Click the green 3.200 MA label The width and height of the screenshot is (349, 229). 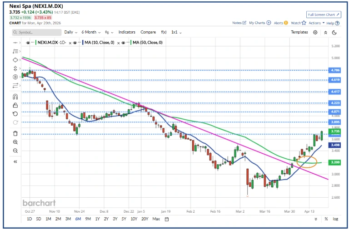335,162
